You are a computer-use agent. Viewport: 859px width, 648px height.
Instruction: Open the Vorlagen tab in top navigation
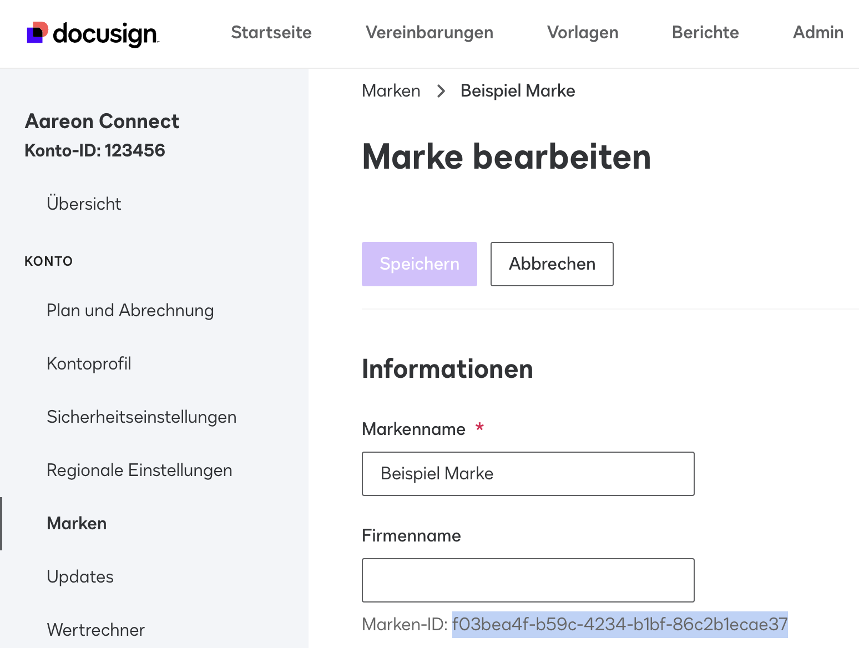[583, 33]
